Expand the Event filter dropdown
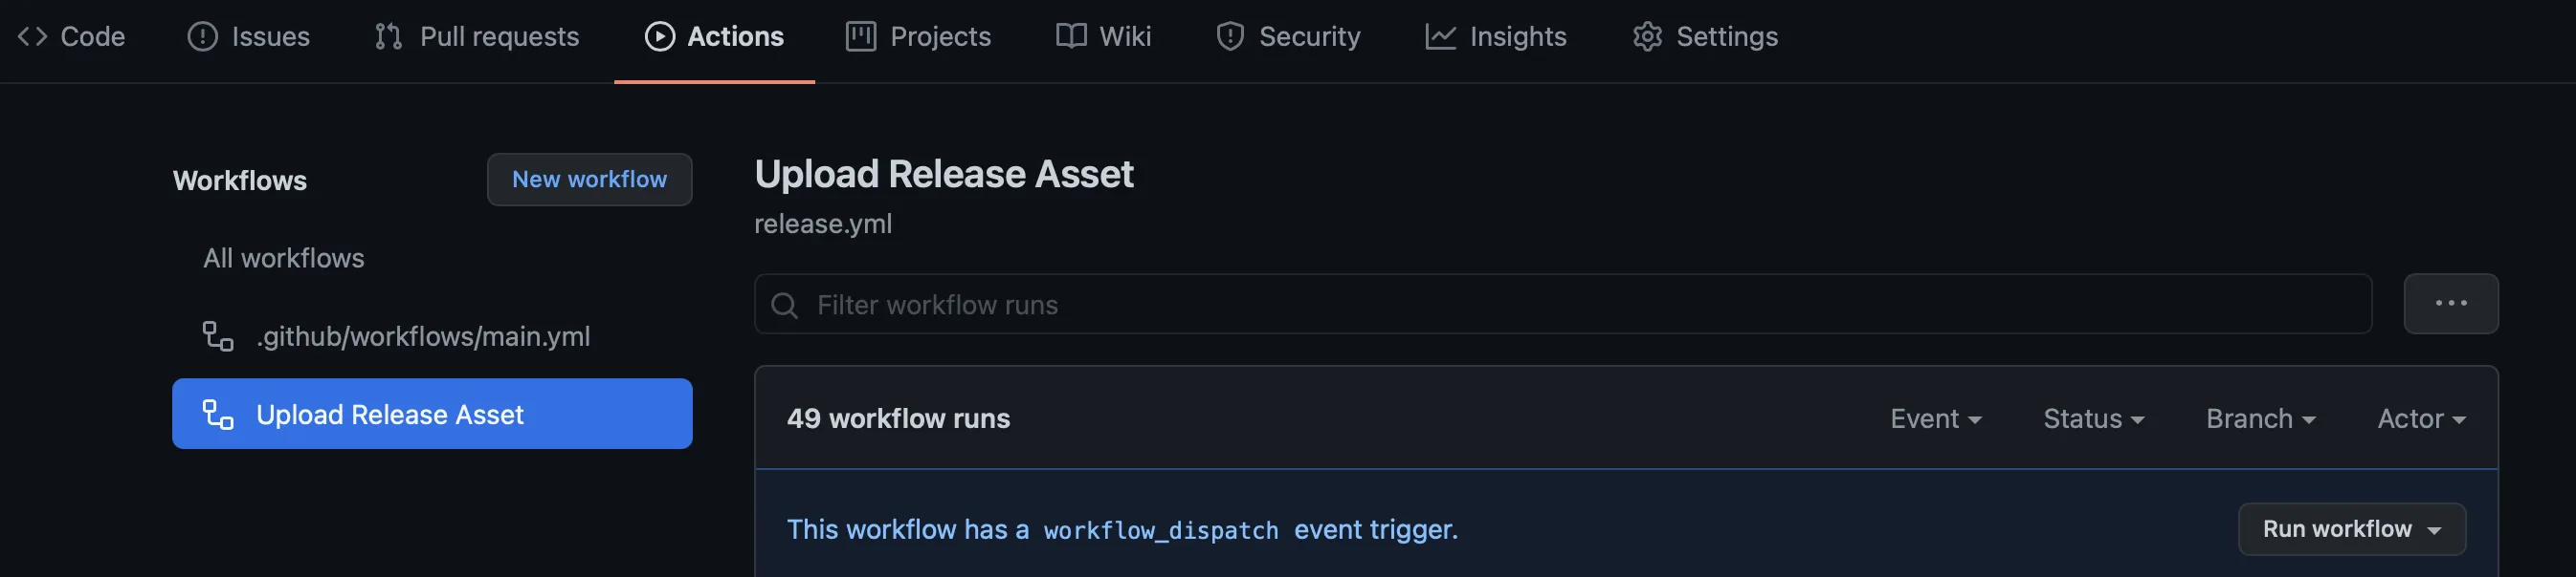The width and height of the screenshot is (2576, 577). tap(1935, 419)
